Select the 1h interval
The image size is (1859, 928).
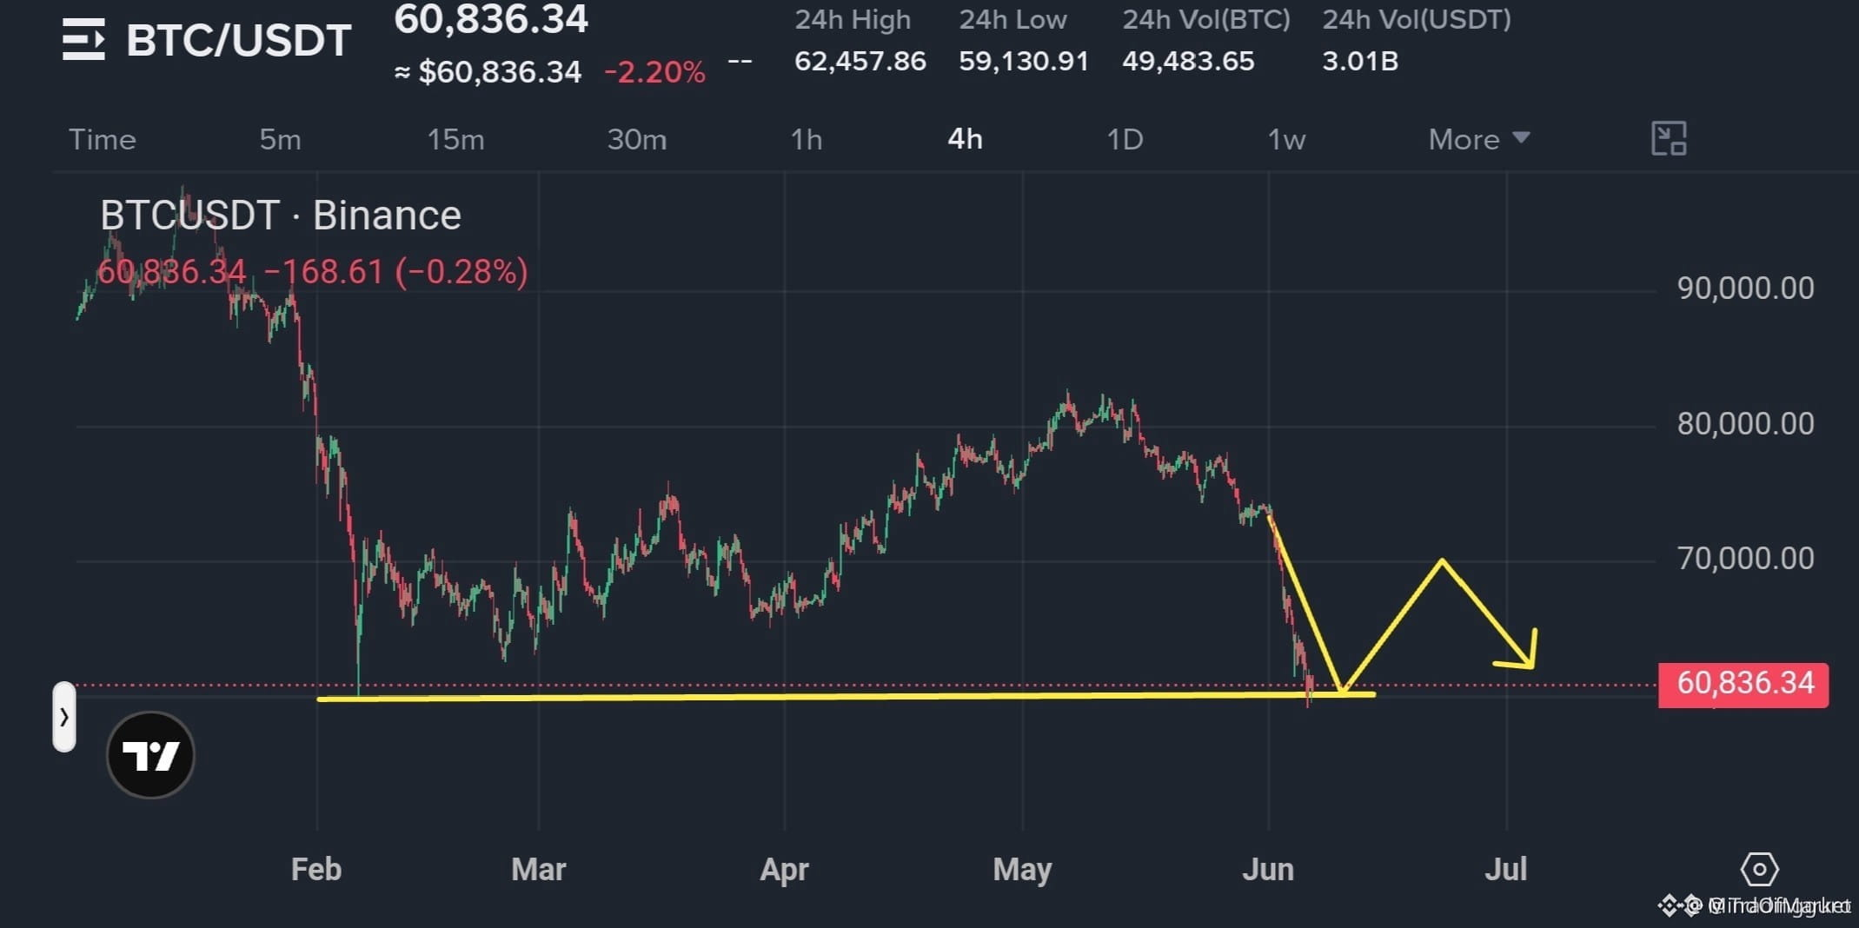[x=806, y=139]
